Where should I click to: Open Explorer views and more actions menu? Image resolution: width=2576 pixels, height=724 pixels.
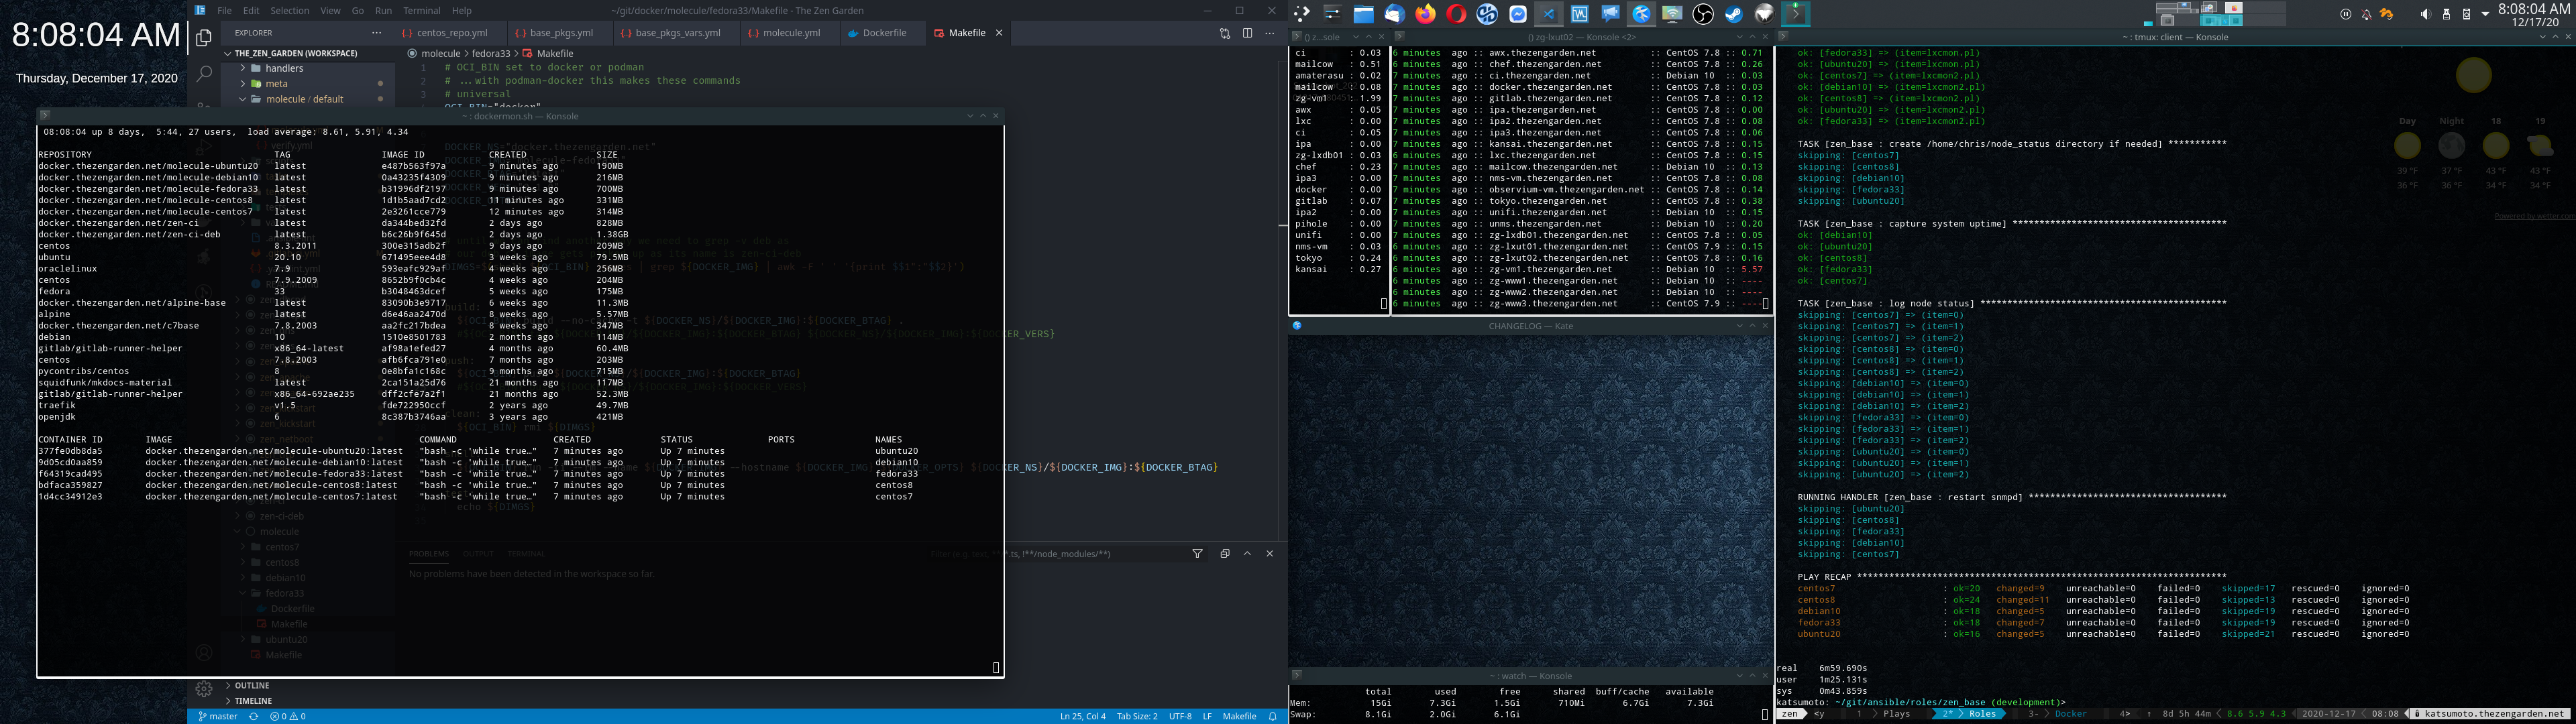[x=376, y=33]
